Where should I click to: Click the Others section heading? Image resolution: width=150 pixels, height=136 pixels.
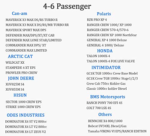(x=105, y=114)
